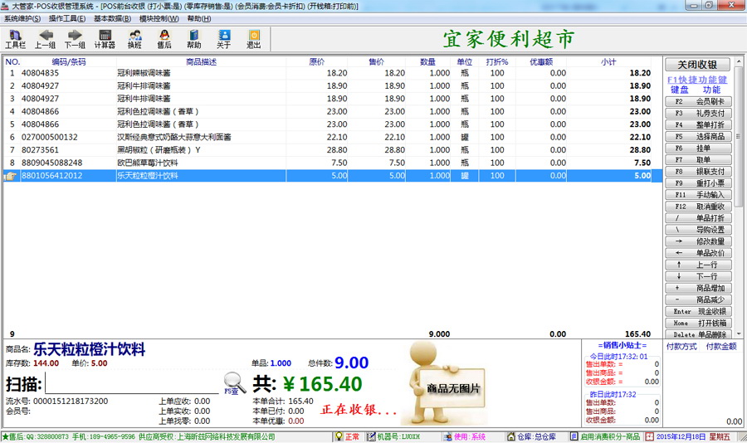Open 售后 after-sales QQ icon

point(164,39)
